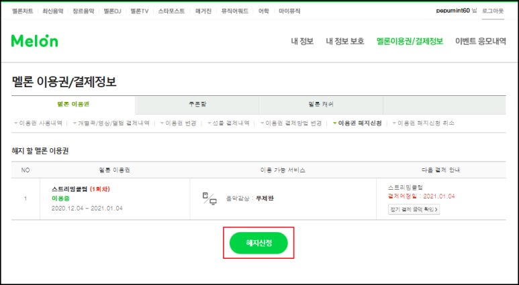This screenshot has width=519, height=285.
Task: Click 로그아웃 to log out
Action: coord(493,11)
